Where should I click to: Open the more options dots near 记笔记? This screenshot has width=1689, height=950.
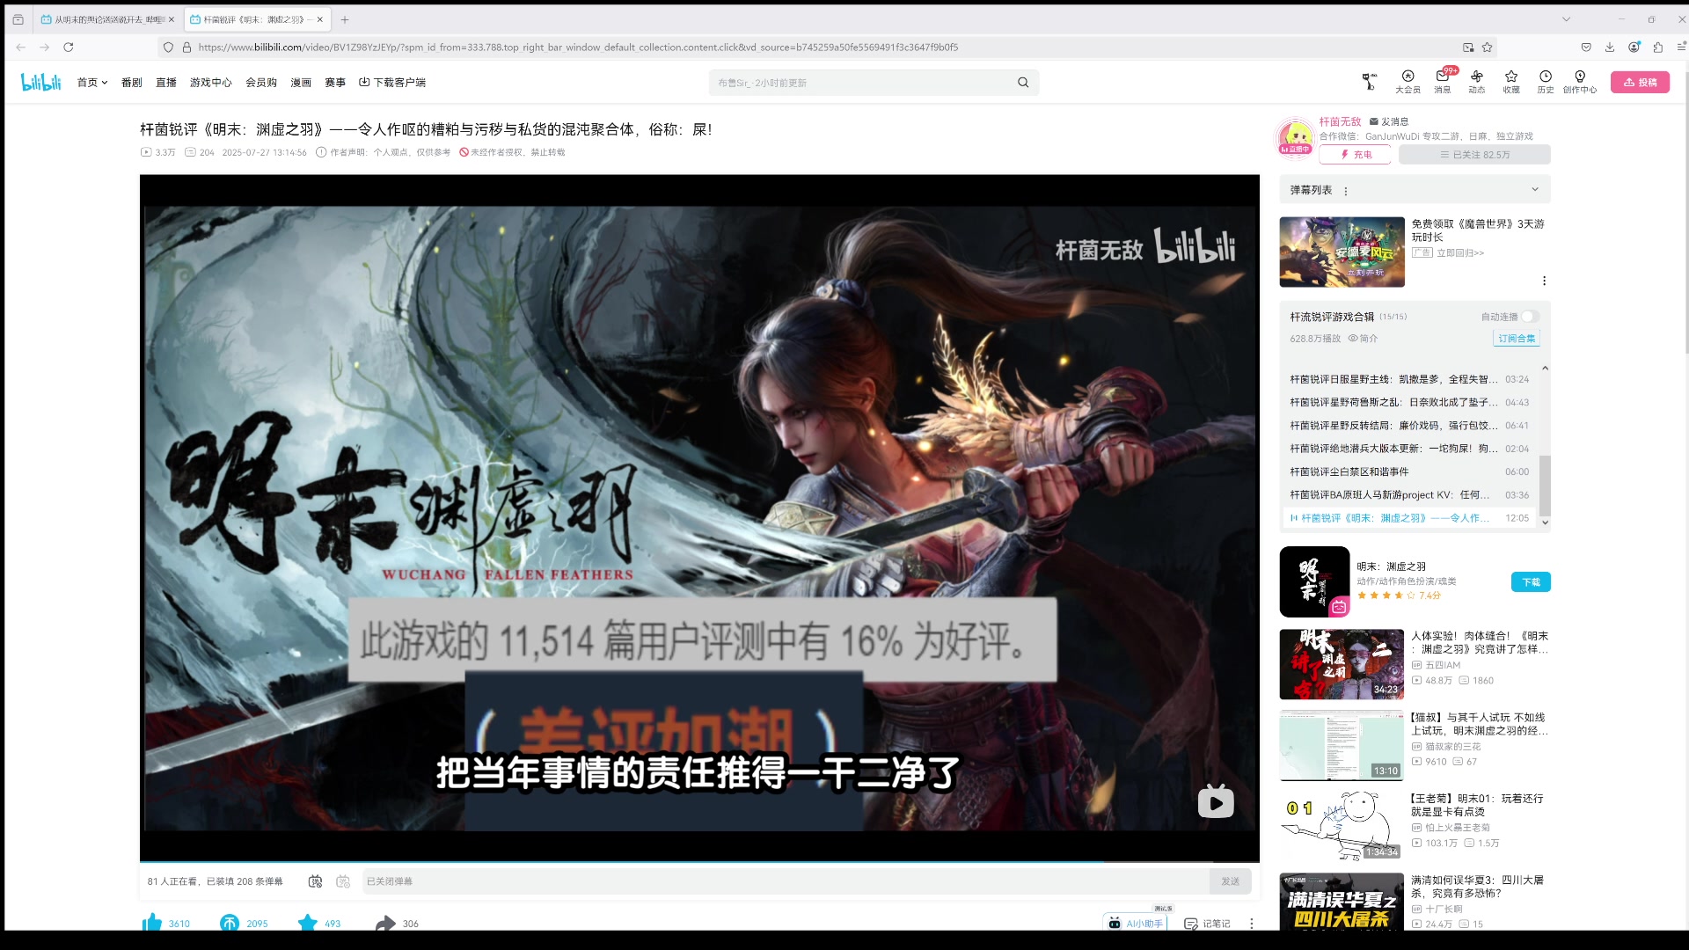[1252, 924]
